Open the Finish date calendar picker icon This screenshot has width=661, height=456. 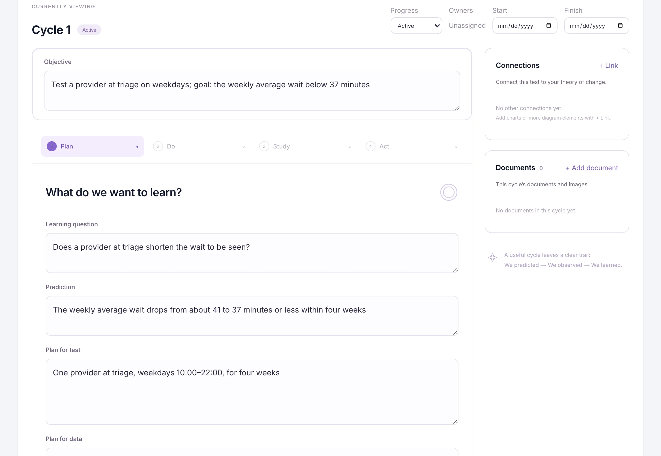620,25
